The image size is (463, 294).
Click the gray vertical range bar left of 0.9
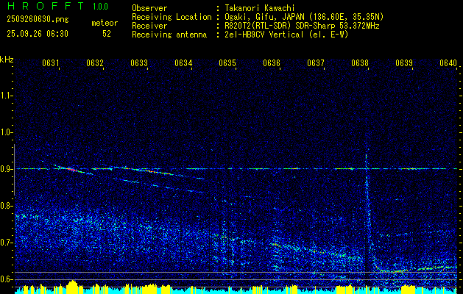tap(14, 170)
